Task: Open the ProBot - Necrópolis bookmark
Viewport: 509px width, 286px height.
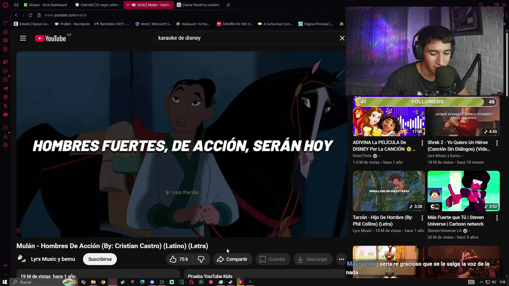Action: (x=72, y=24)
